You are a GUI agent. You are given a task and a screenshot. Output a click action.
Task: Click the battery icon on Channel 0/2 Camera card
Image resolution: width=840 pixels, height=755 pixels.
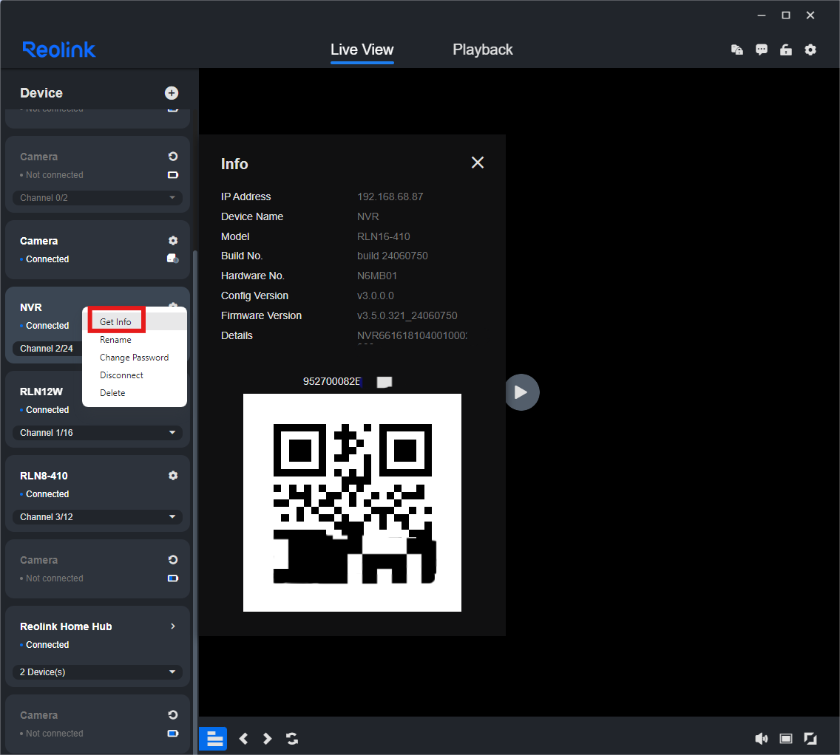point(172,175)
